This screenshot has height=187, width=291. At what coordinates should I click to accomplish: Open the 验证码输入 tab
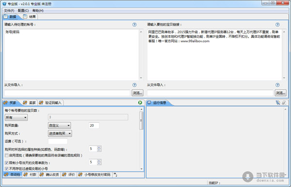pyautogui.click(x=50, y=102)
